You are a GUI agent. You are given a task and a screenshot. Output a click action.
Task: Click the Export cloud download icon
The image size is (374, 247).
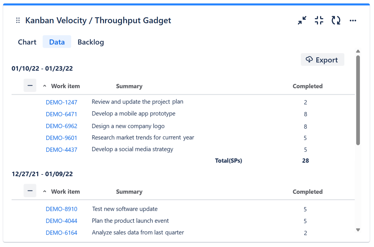[x=310, y=60]
